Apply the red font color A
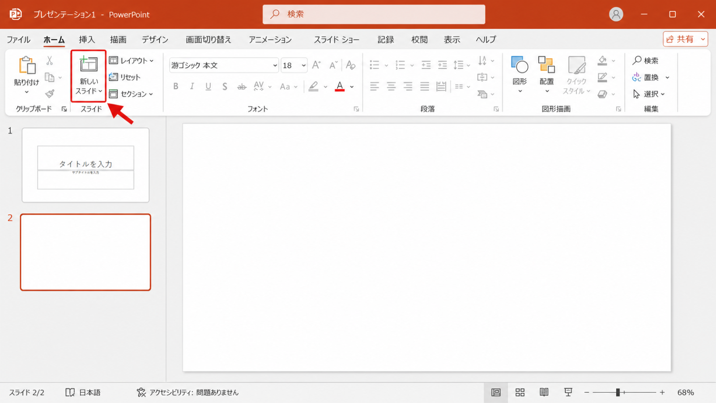The height and width of the screenshot is (403, 716). click(340, 86)
